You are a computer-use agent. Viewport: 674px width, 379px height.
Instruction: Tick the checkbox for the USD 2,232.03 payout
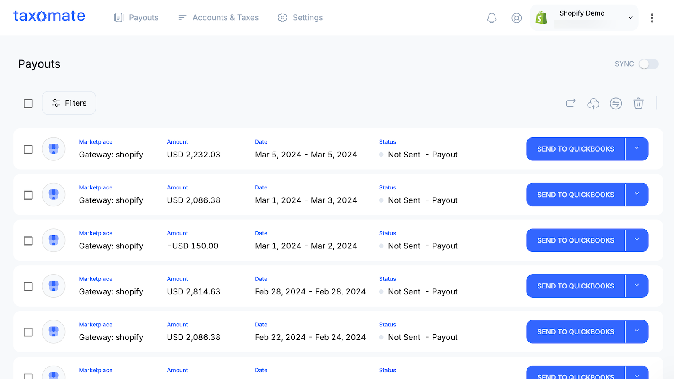(x=28, y=149)
